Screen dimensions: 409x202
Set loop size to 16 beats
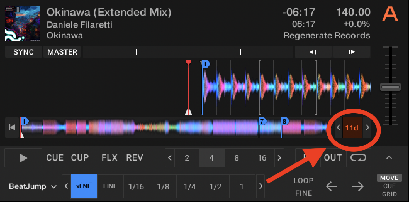pos(262,157)
